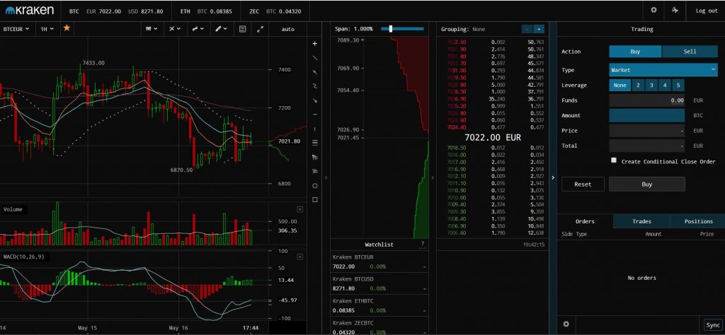Image resolution: width=725 pixels, height=335 pixels.
Task: Click the notifications icon beside Log out
Action: pyautogui.click(x=675, y=10)
